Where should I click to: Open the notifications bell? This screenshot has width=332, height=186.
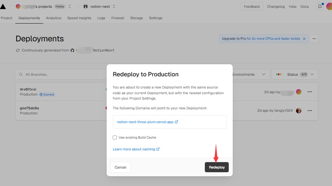pyautogui.click(x=320, y=6)
